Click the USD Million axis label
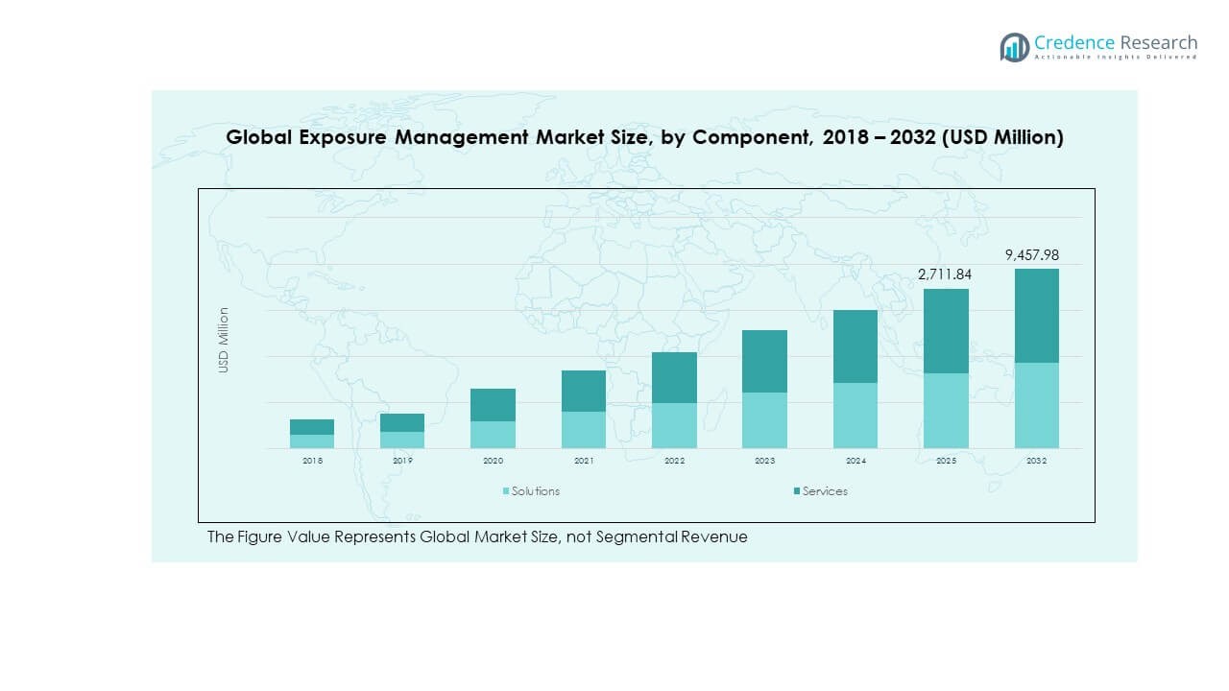Image resolution: width=1229 pixels, height=691 pixels. (x=224, y=340)
